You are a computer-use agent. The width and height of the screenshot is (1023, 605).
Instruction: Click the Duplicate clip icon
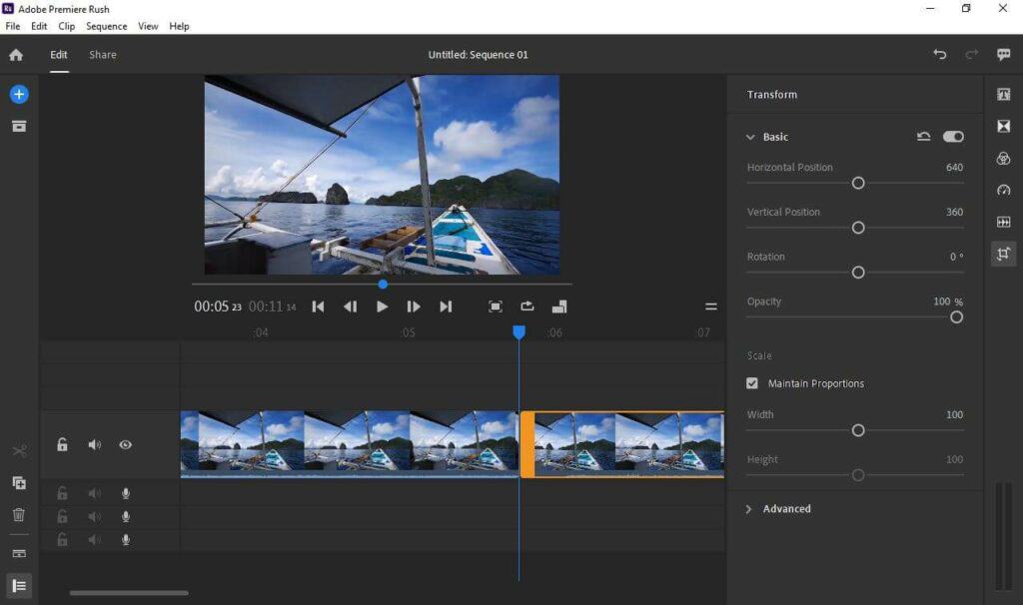pos(19,483)
